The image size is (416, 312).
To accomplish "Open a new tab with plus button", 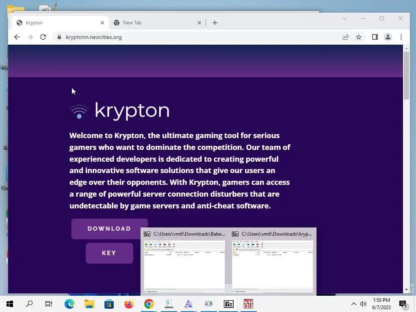I will point(215,23).
